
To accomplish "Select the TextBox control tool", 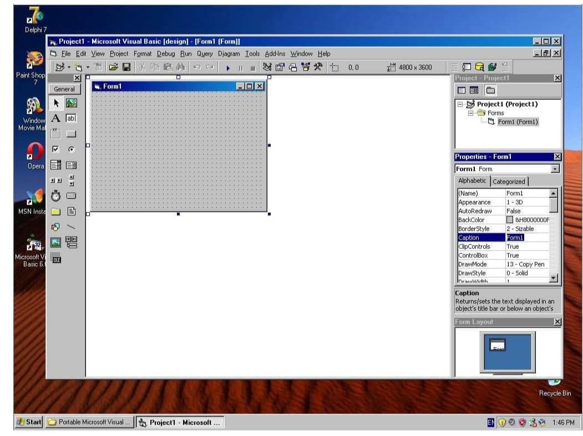I will coord(72,119).
